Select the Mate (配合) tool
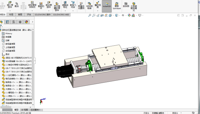Viewport: 200px width, 114px height. point(17,5)
